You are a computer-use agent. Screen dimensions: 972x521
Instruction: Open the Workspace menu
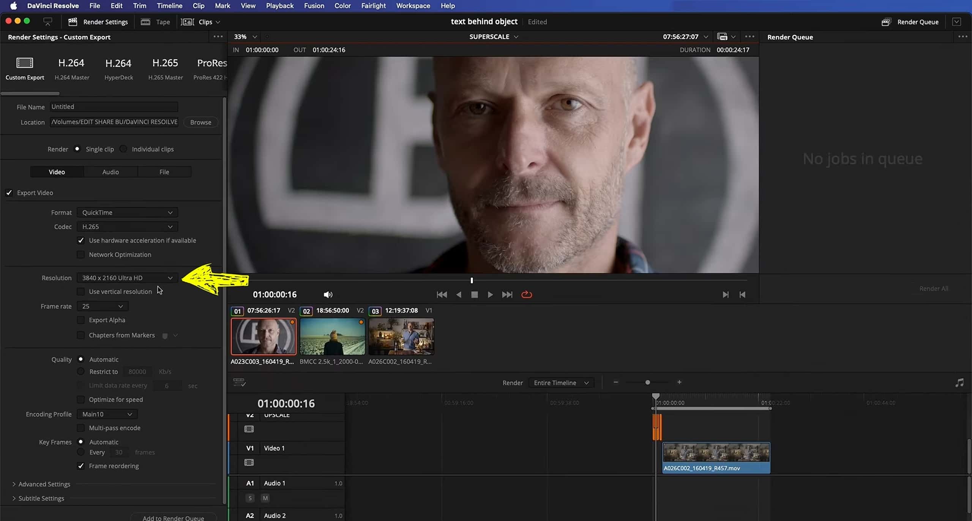tap(413, 6)
